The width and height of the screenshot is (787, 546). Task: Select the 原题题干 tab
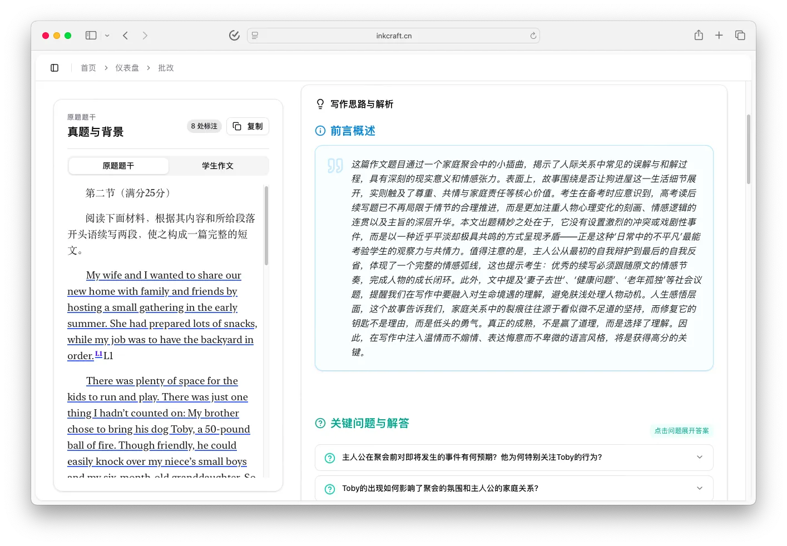(x=118, y=165)
